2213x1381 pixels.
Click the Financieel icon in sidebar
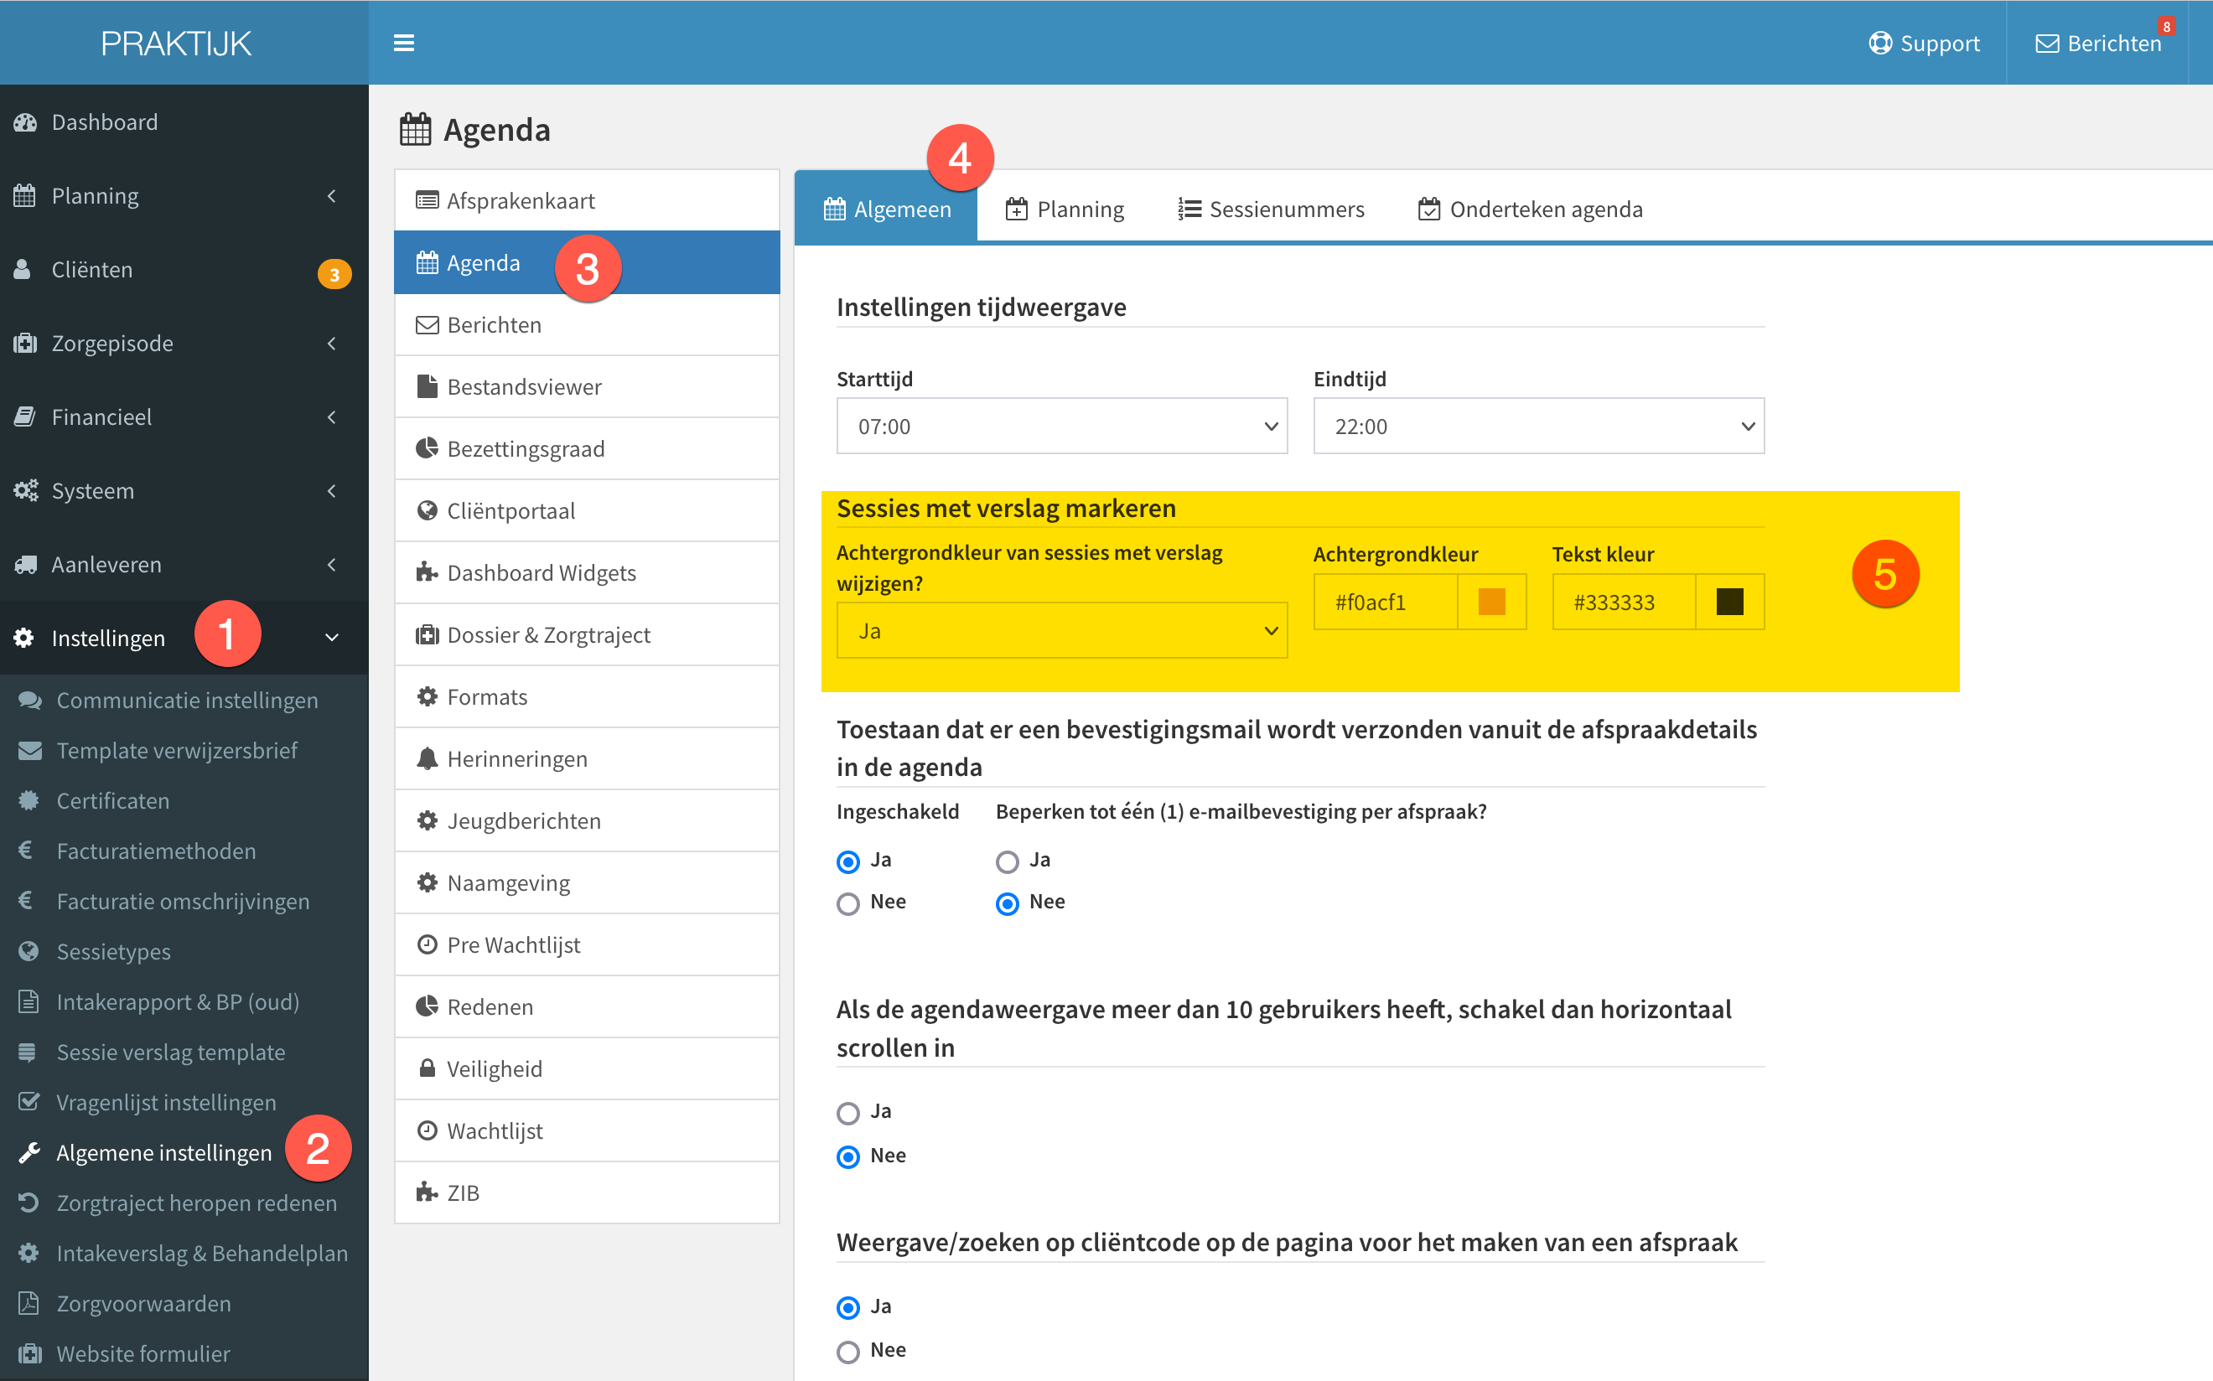[x=24, y=416]
